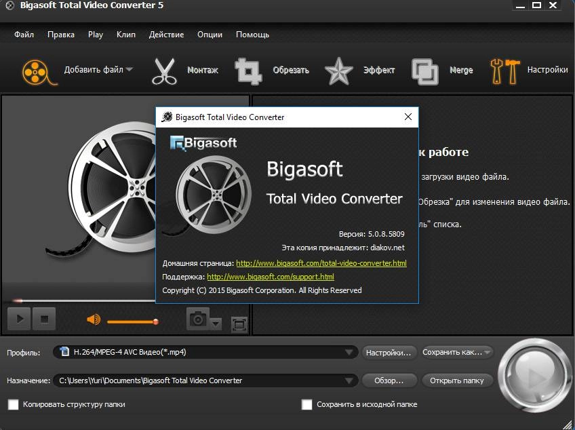Viewport: 575px width, 430px height.
Task: Click the Открыть папку button
Action: [457, 381]
